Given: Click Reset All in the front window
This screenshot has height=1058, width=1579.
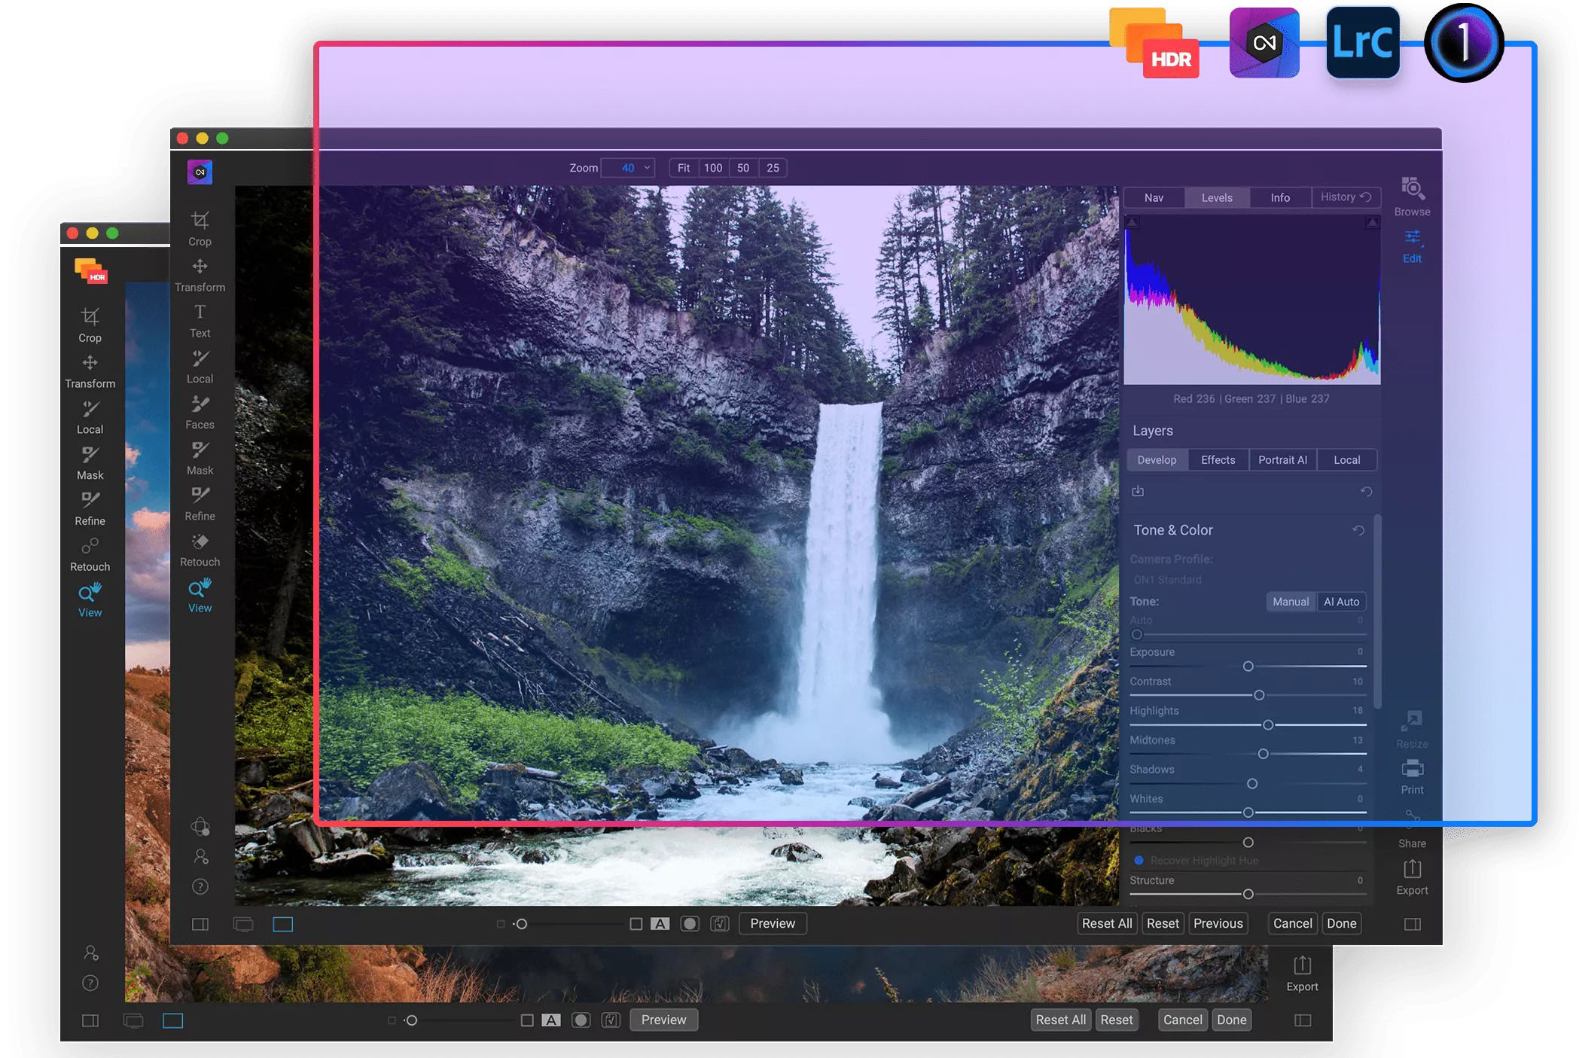Looking at the screenshot, I should [1107, 924].
